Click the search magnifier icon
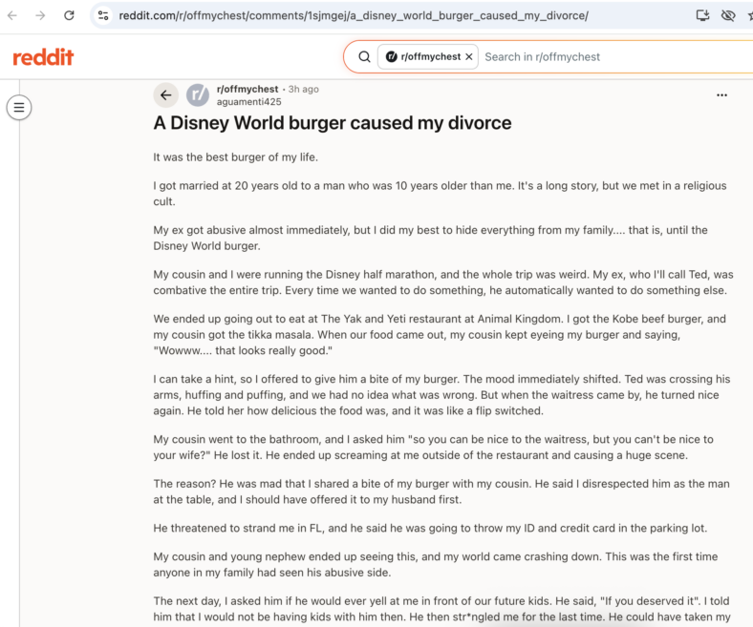Viewport: 753px width, 627px height. [364, 56]
